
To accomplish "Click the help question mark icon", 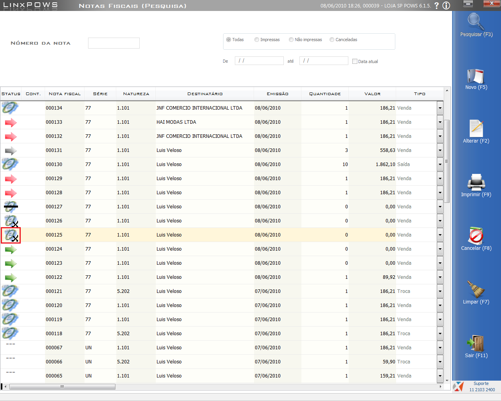I will 436,5.
